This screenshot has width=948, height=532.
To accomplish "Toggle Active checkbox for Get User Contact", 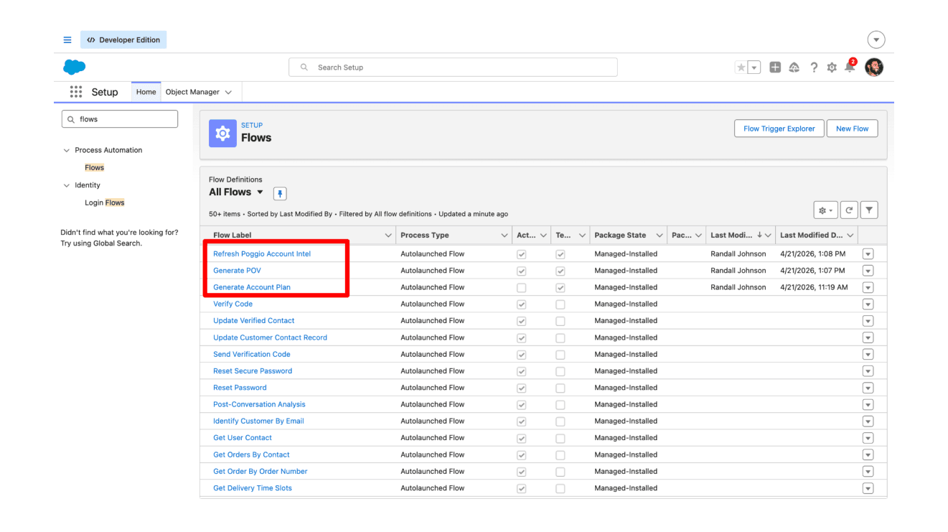I will click(x=522, y=438).
